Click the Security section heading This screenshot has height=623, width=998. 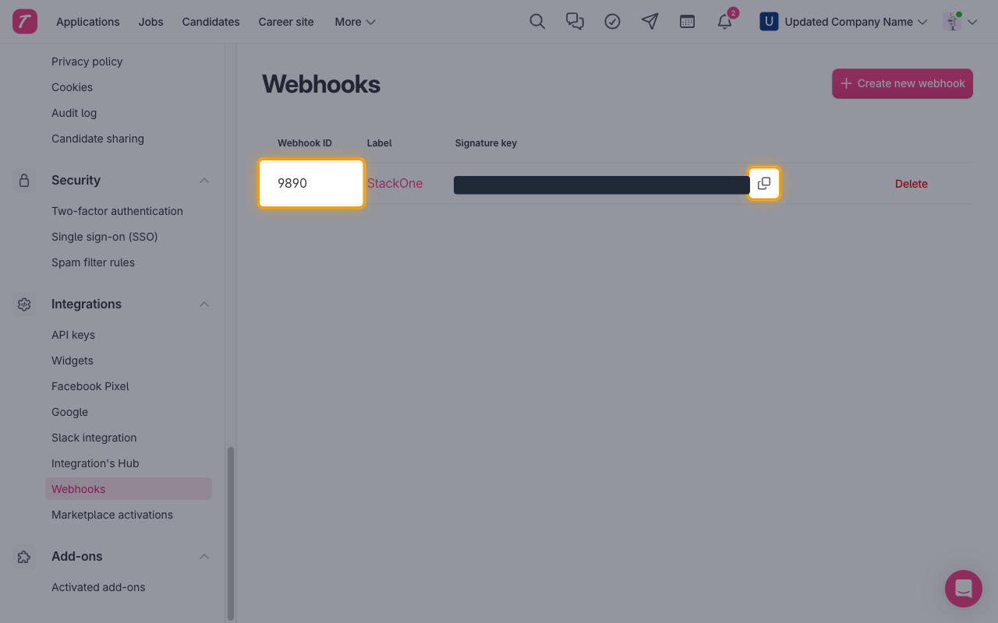point(76,181)
